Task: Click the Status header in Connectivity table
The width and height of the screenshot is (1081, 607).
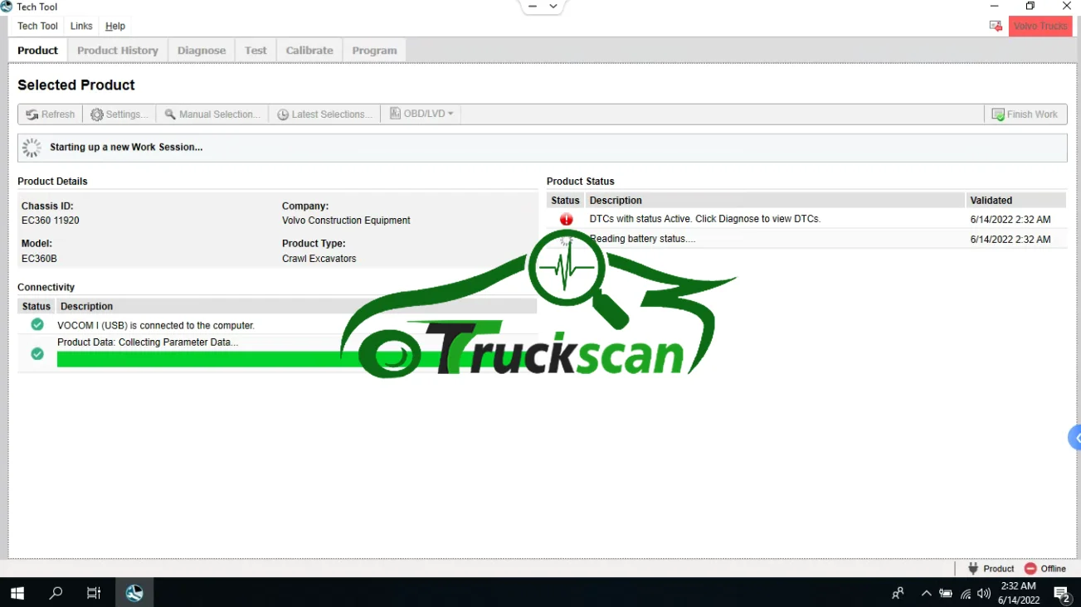Action: 37,307
